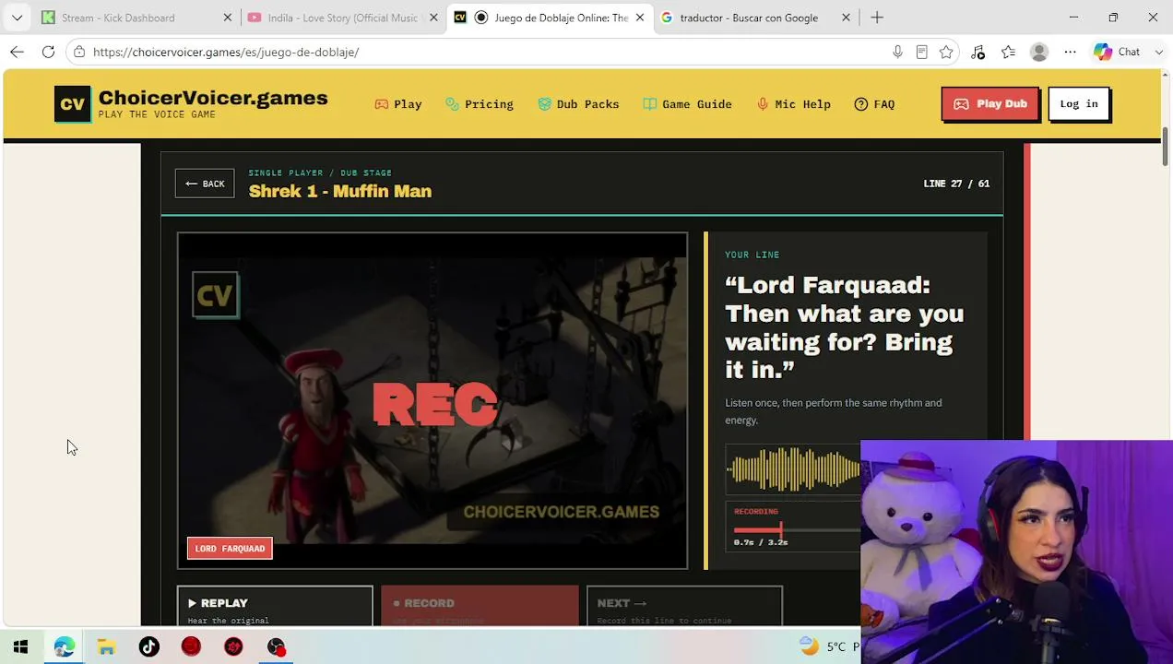Click the address bar URL
The height and width of the screenshot is (664, 1173).
pyautogui.click(x=226, y=52)
